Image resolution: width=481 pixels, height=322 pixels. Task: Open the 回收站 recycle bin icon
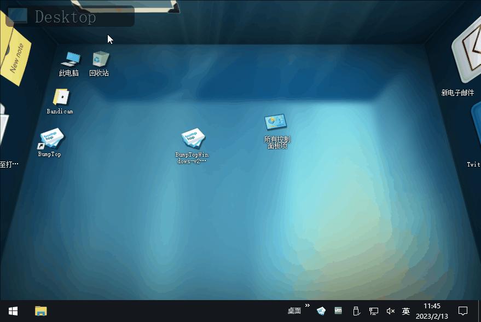pyautogui.click(x=100, y=59)
